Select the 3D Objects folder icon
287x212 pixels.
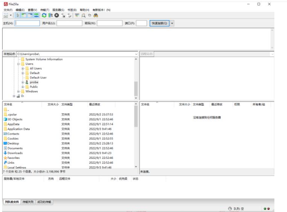pyautogui.click(x=5, y=119)
